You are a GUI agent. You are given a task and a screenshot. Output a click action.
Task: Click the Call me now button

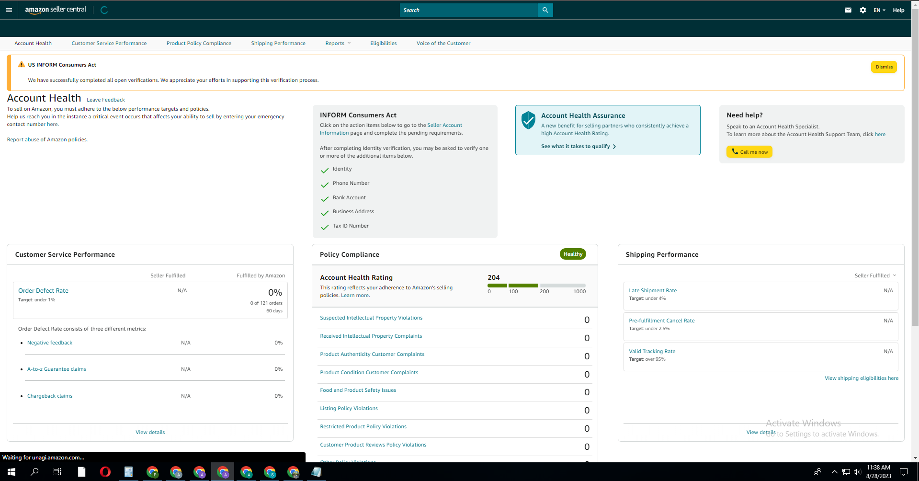(749, 152)
